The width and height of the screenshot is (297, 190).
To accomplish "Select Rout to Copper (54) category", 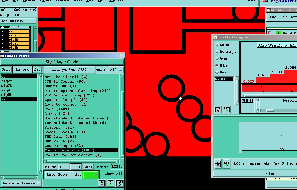I will (81, 104).
